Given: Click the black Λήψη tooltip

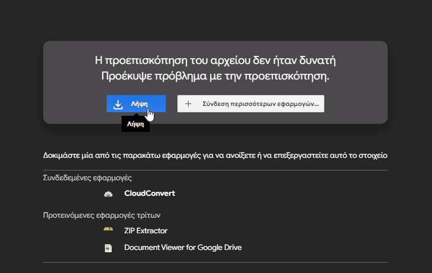Looking at the screenshot, I should point(135,124).
